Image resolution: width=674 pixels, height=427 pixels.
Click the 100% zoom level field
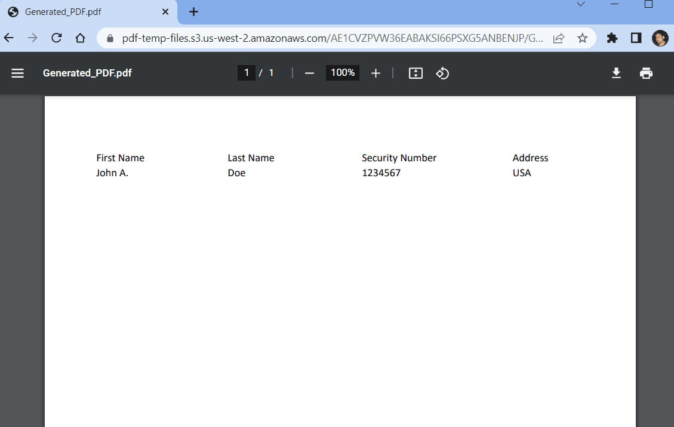click(343, 73)
